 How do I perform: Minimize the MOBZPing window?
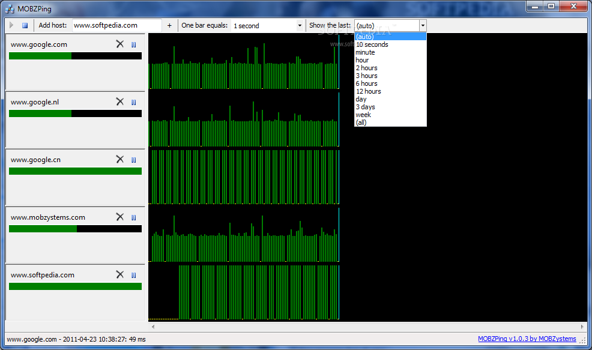pos(535,7)
